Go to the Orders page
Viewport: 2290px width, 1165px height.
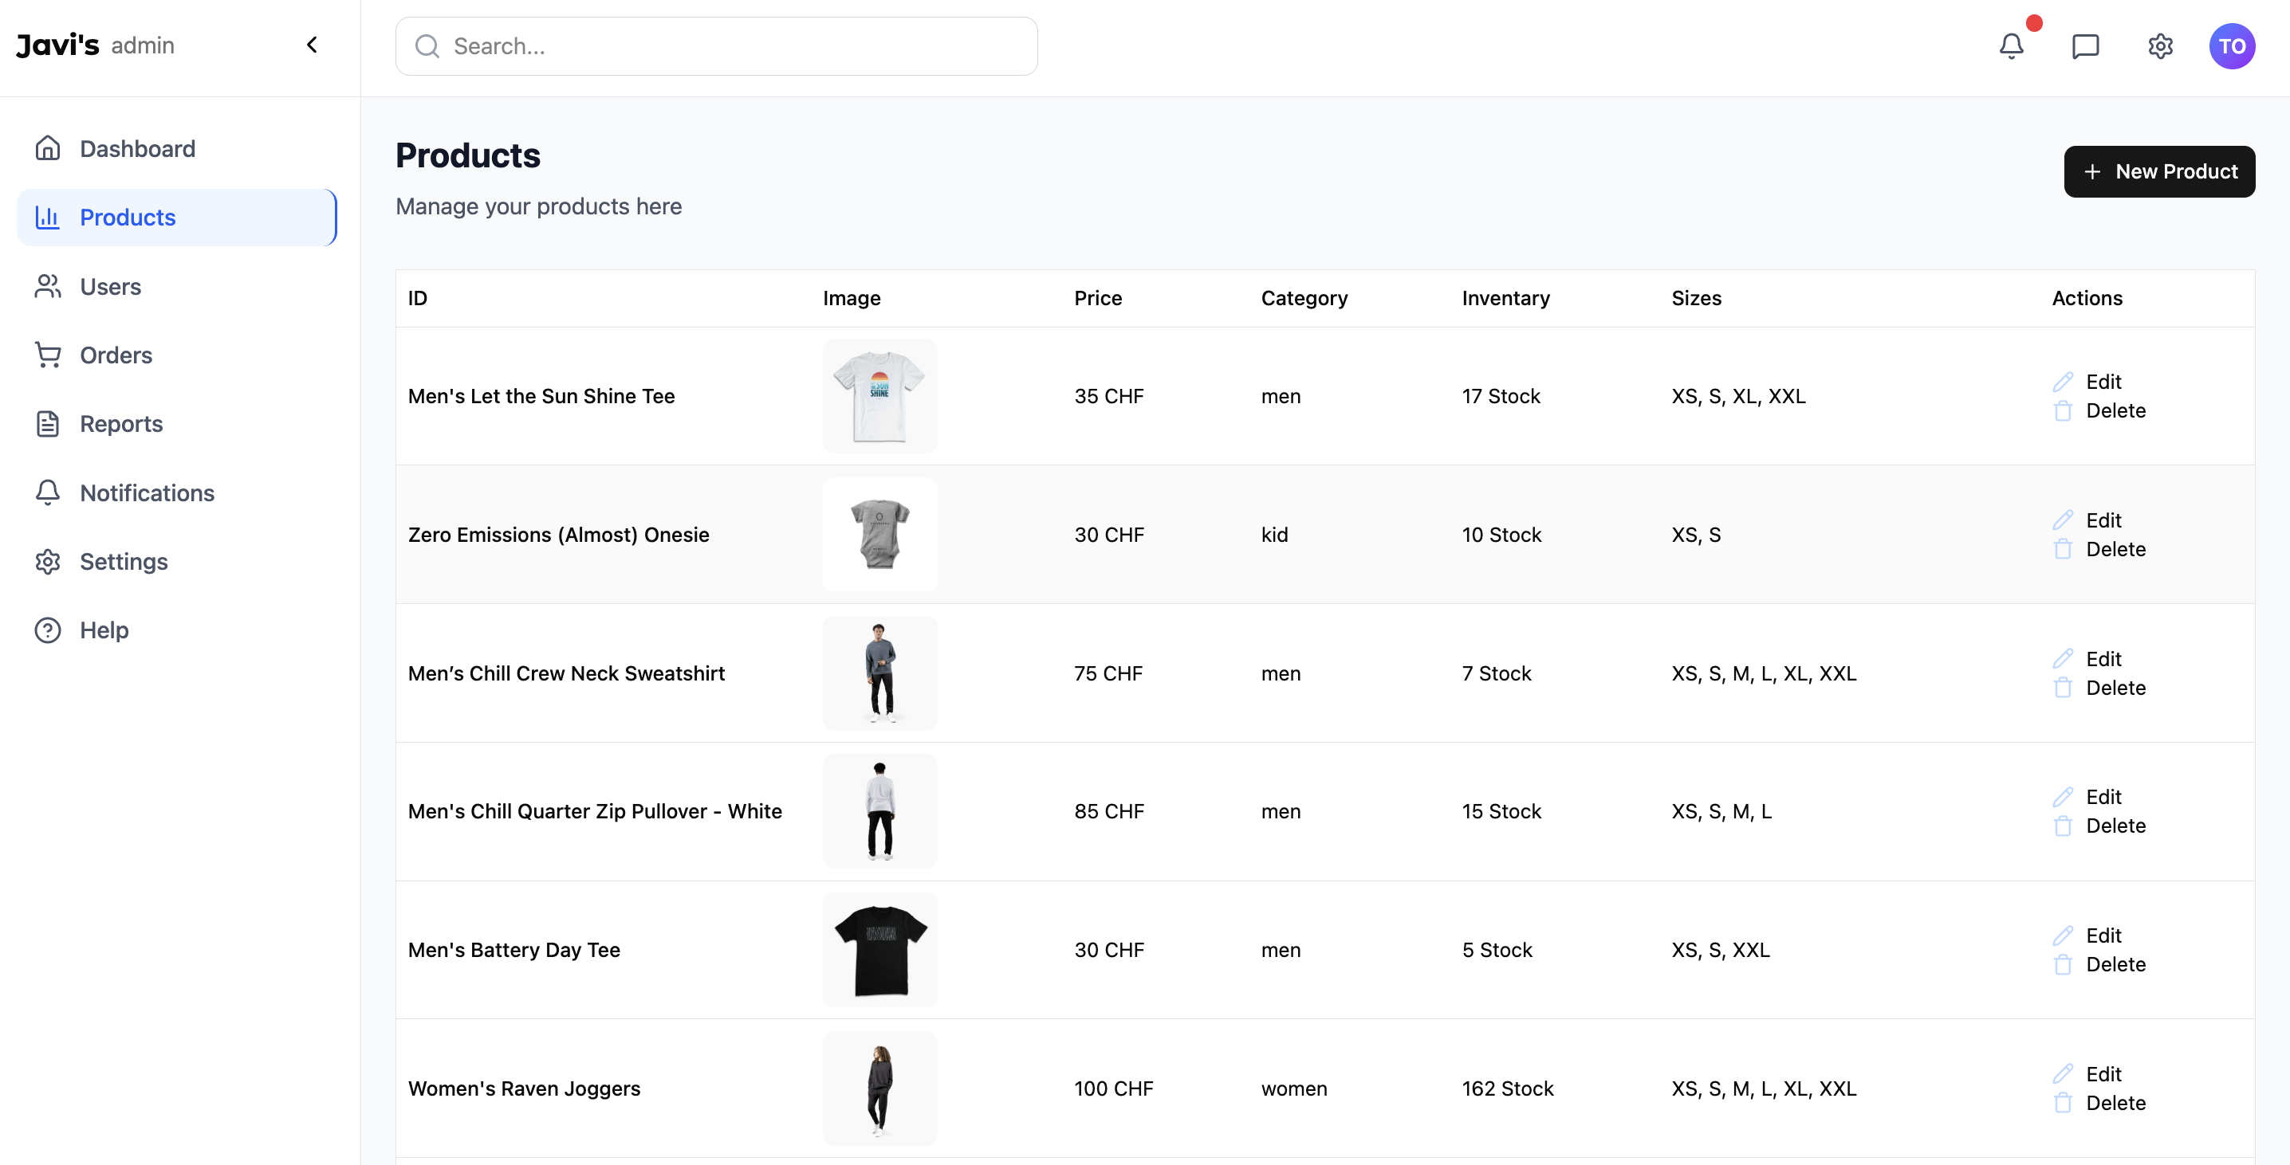point(116,355)
